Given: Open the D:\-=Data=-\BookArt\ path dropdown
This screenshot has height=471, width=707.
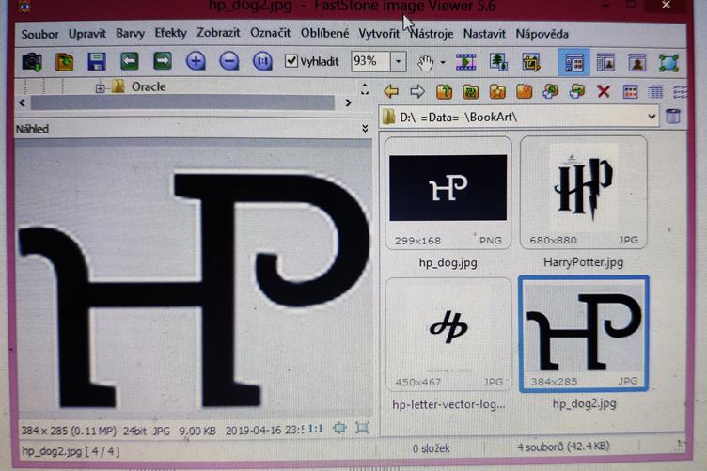Looking at the screenshot, I should coord(652,117).
